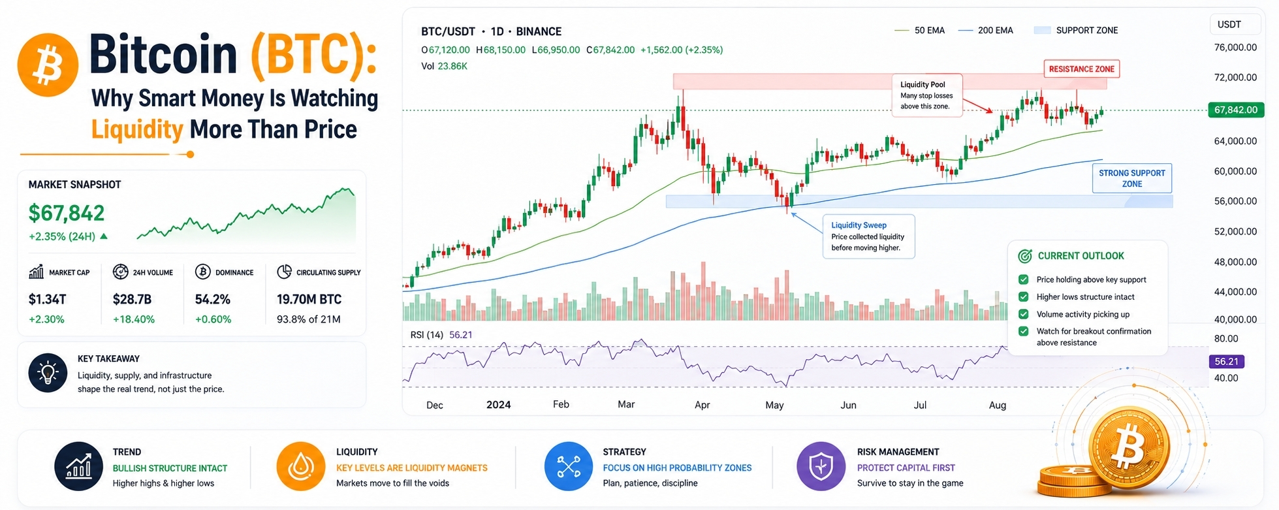Click the 24H Volume circular icon

tap(120, 272)
